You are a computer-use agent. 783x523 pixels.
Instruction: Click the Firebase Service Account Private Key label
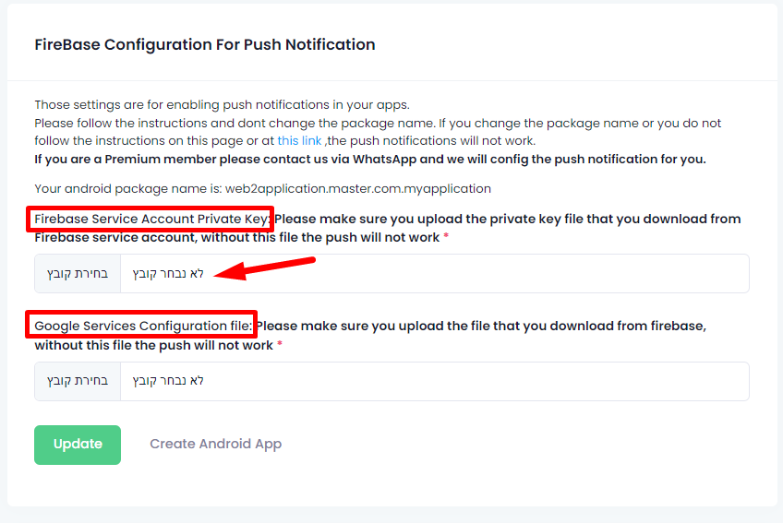[x=150, y=219]
